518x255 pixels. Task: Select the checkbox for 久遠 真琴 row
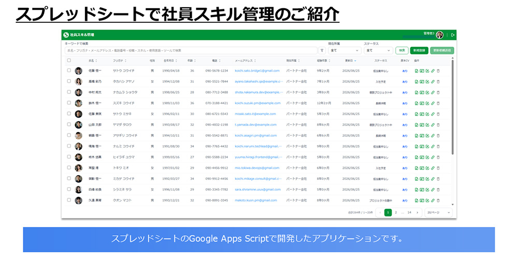coord(69,200)
